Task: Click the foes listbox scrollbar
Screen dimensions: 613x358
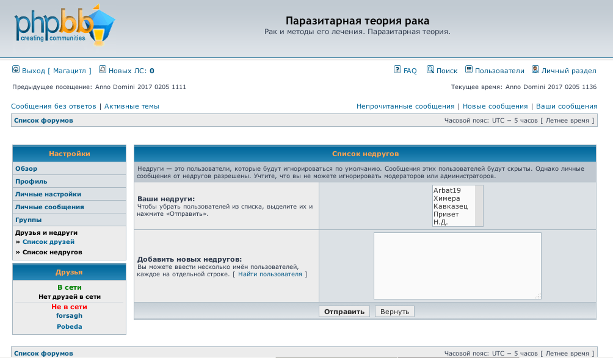Action: pyautogui.click(x=479, y=206)
